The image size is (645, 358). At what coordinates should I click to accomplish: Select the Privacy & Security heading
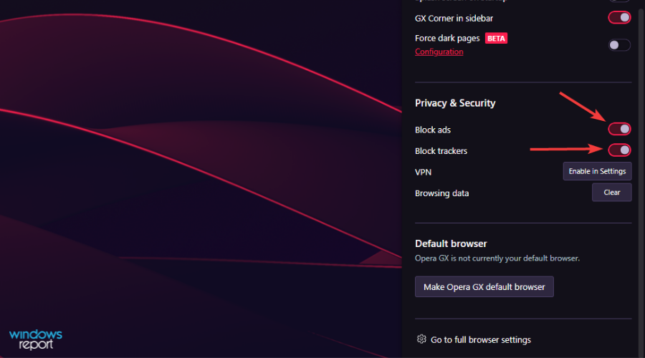pos(455,103)
